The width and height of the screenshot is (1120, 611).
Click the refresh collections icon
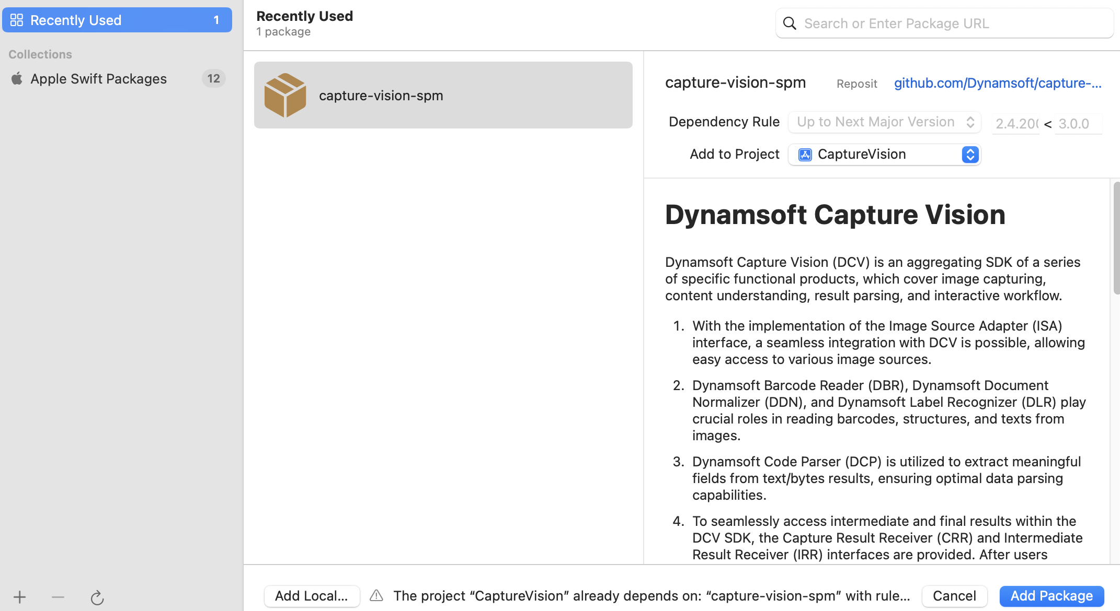pos(97,597)
